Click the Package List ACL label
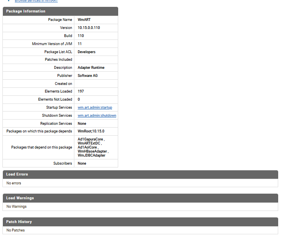 58,52
